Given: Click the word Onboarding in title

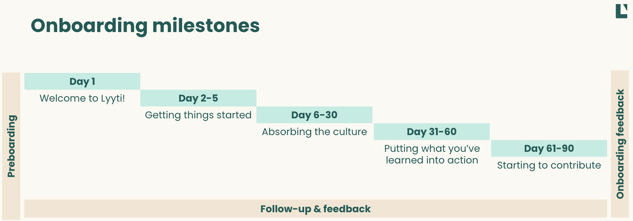Looking at the screenshot, I should pyautogui.click(x=89, y=25).
